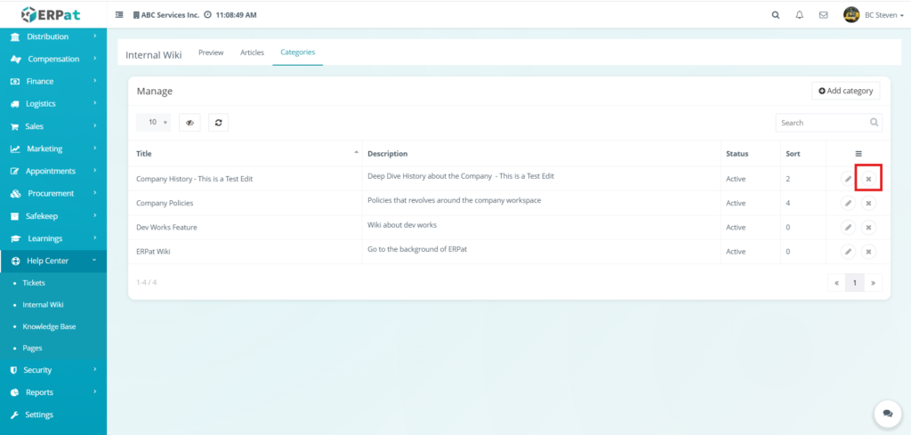Click the Add category button
911x435 pixels.
[845, 91]
